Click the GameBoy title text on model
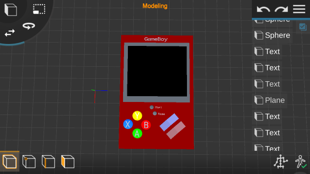This screenshot has height=174, width=310. tap(156, 39)
